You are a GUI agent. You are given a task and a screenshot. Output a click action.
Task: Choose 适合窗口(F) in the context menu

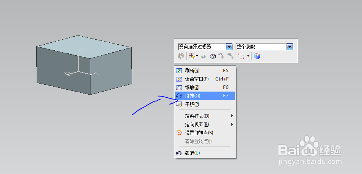[205, 79]
